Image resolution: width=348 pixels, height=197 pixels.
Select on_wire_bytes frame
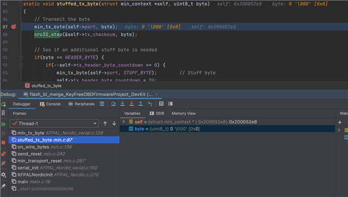[64, 147]
